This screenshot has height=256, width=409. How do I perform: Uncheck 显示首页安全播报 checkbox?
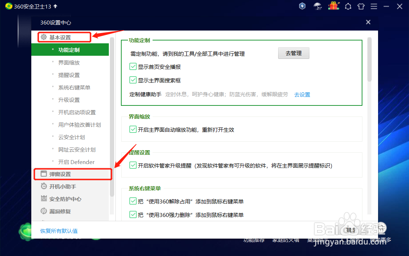[x=133, y=66]
